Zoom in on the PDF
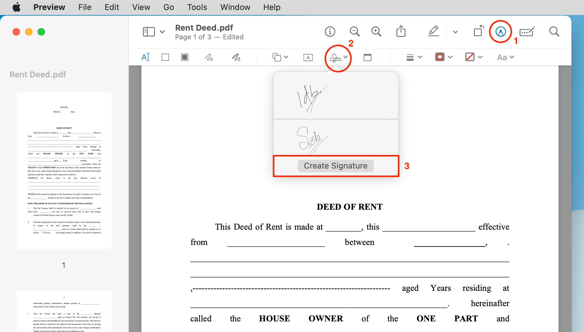 tap(376, 32)
